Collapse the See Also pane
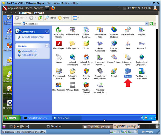Screen dimensions: 161x135 coord(47,46)
